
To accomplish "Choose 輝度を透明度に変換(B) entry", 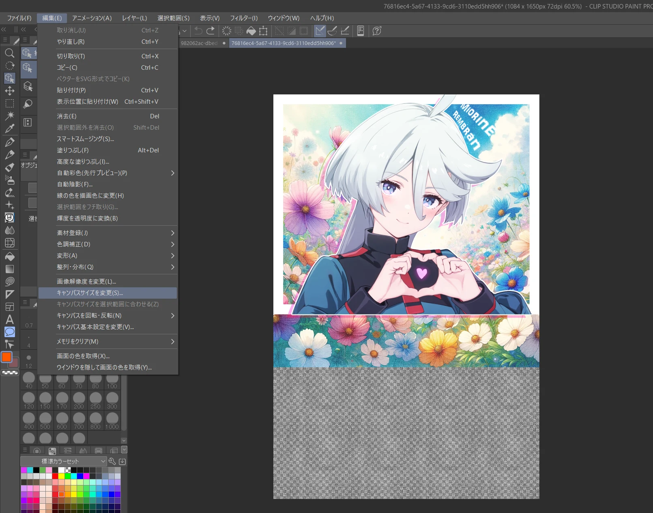I will tap(107, 218).
